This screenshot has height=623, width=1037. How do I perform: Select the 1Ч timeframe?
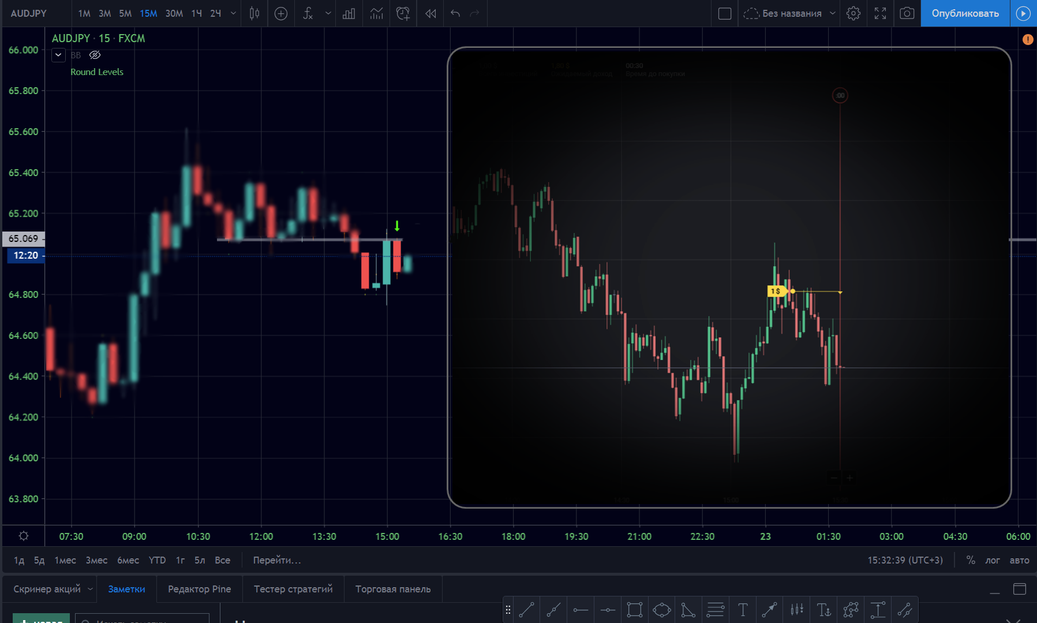[197, 13]
